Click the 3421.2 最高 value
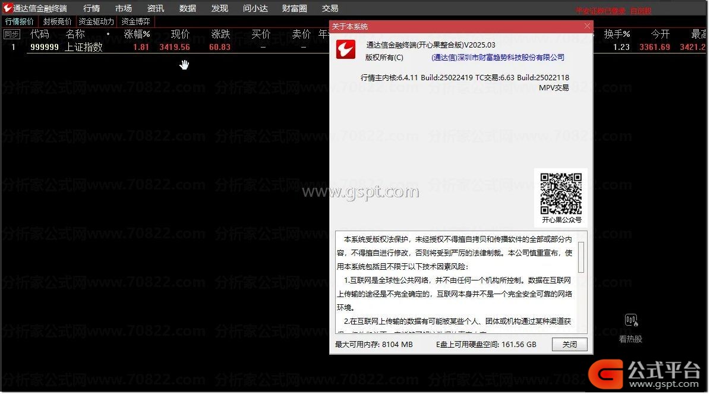Viewport: 710px width, 394px height. (x=693, y=47)
